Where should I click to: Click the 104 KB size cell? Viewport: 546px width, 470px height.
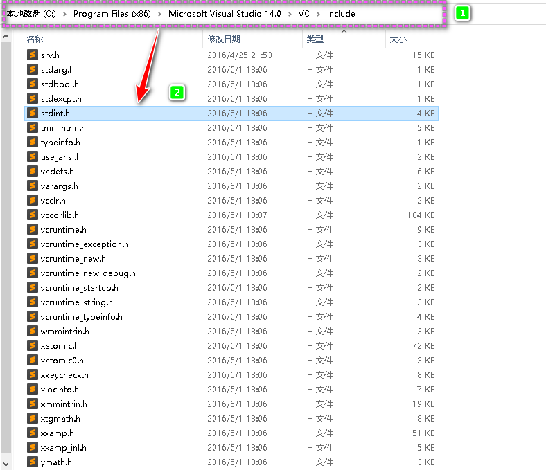pyautogui.click(x=421, y=215)
